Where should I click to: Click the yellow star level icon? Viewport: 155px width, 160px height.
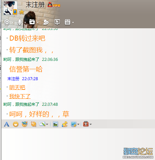click(x=22, y=12)
